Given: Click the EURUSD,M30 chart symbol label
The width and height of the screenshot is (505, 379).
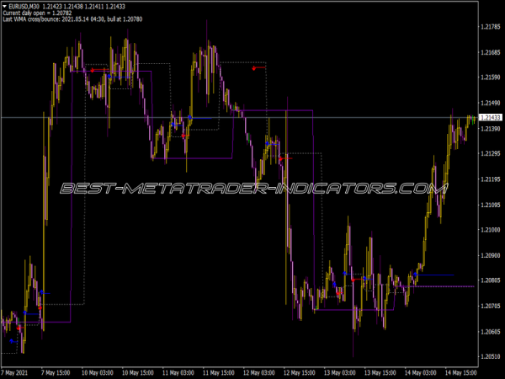Looking at the screenshot, I should tap(24, 6).
